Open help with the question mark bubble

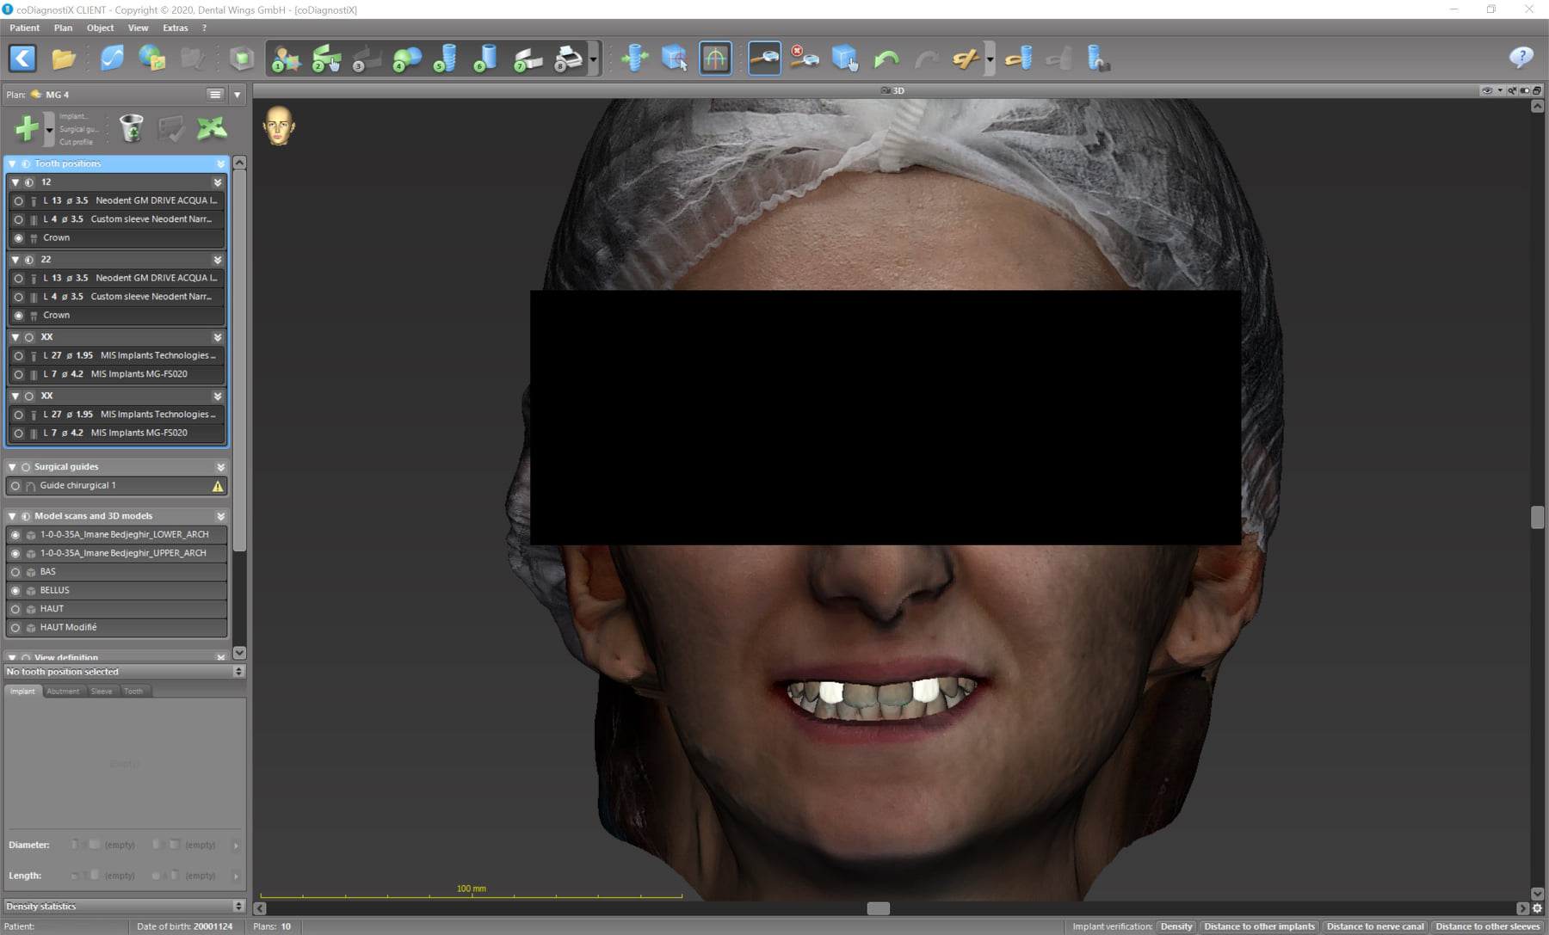pos(1521,58)
